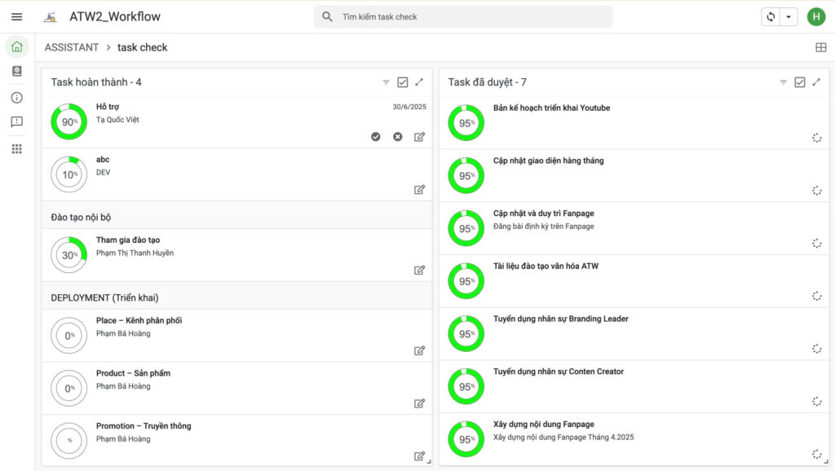Open the book icon in sidebar
This screenshot has height=471, width=835.
click(x=16, y=72)
